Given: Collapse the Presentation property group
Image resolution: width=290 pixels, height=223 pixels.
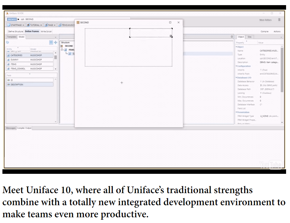Looking at the screenshot, I should [236, 112].
